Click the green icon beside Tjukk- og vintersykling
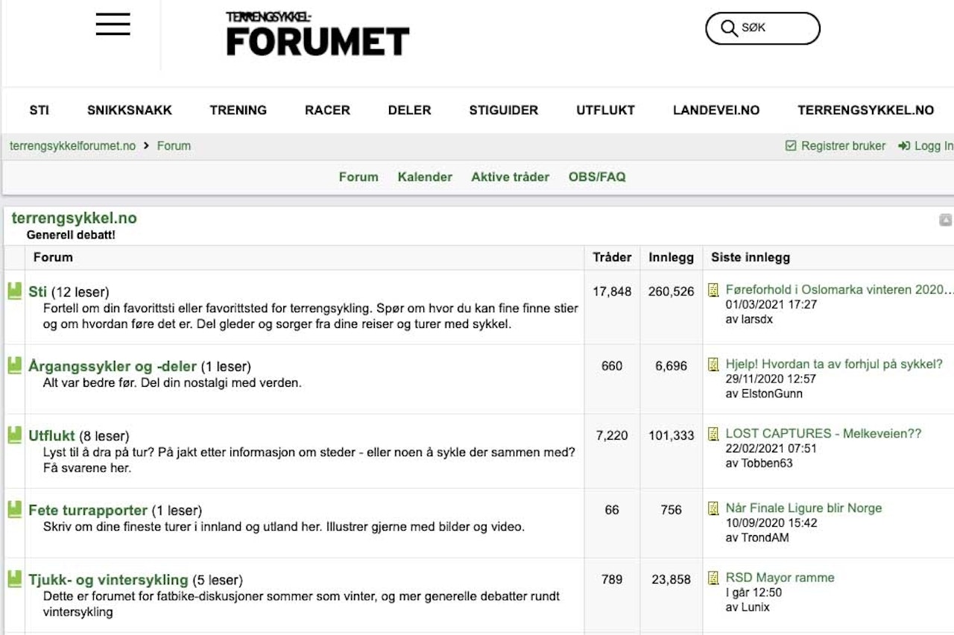The width and height of the screenshot is (954, 635). (14, 578)
